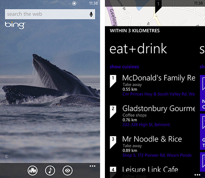Open the Bing vision eye icon
This screenshot has height=178, width=205.
tap(67, 171)
